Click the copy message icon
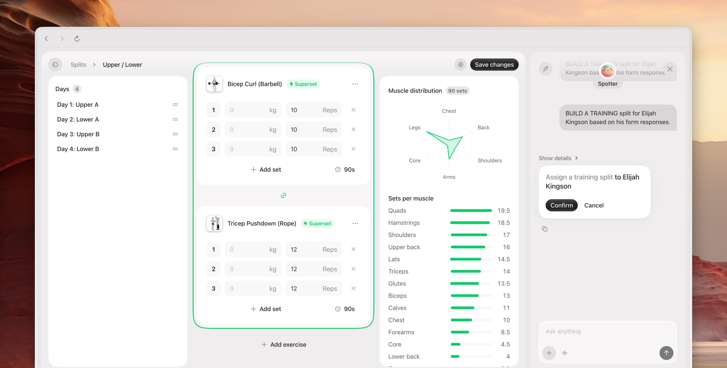The width and height of the screenshot is (727, 368). (x=545, y=229)
